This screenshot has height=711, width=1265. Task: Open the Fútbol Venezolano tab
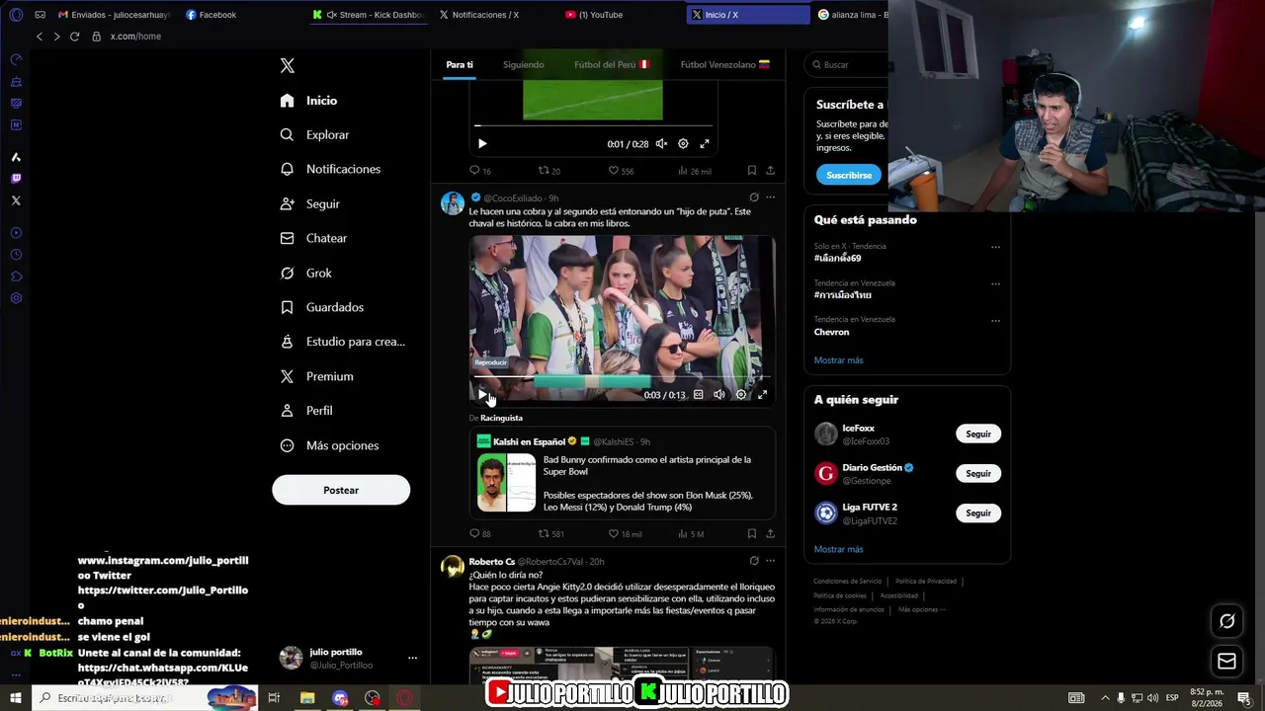(x=724, y=65)
